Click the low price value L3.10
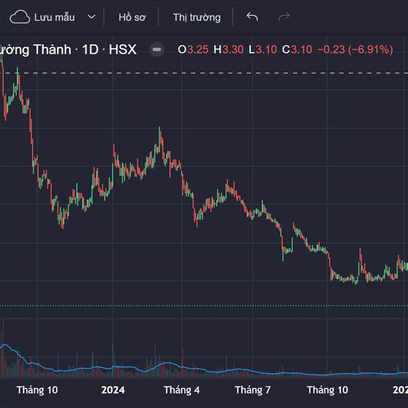 click(x=262, y=50)
